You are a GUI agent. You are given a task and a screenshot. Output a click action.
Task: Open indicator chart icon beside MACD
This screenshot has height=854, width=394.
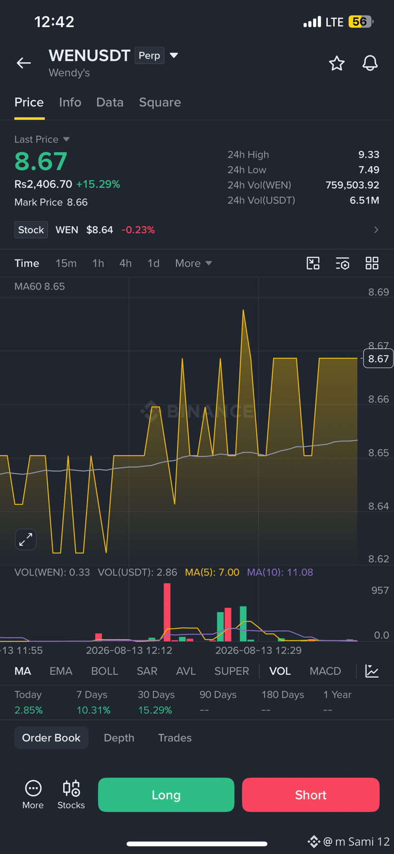(372, 671)
